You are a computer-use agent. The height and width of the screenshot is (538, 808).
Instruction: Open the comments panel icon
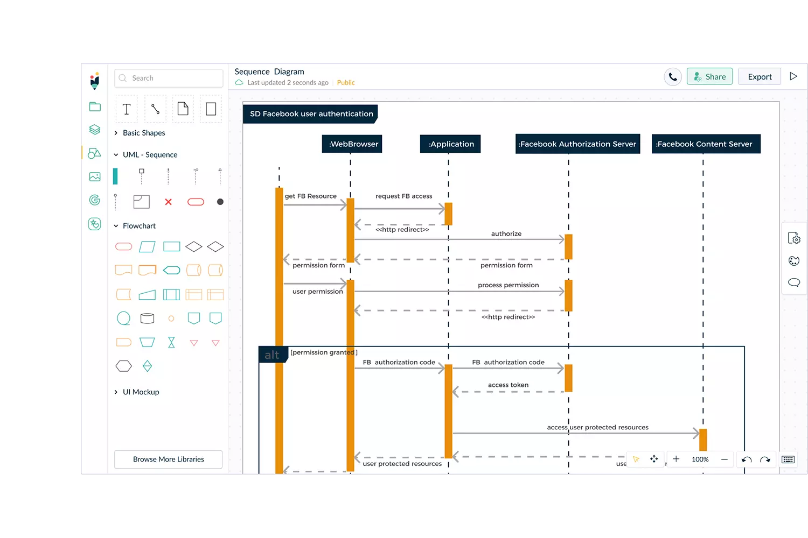pyautogui.click(x=794, y=282)
